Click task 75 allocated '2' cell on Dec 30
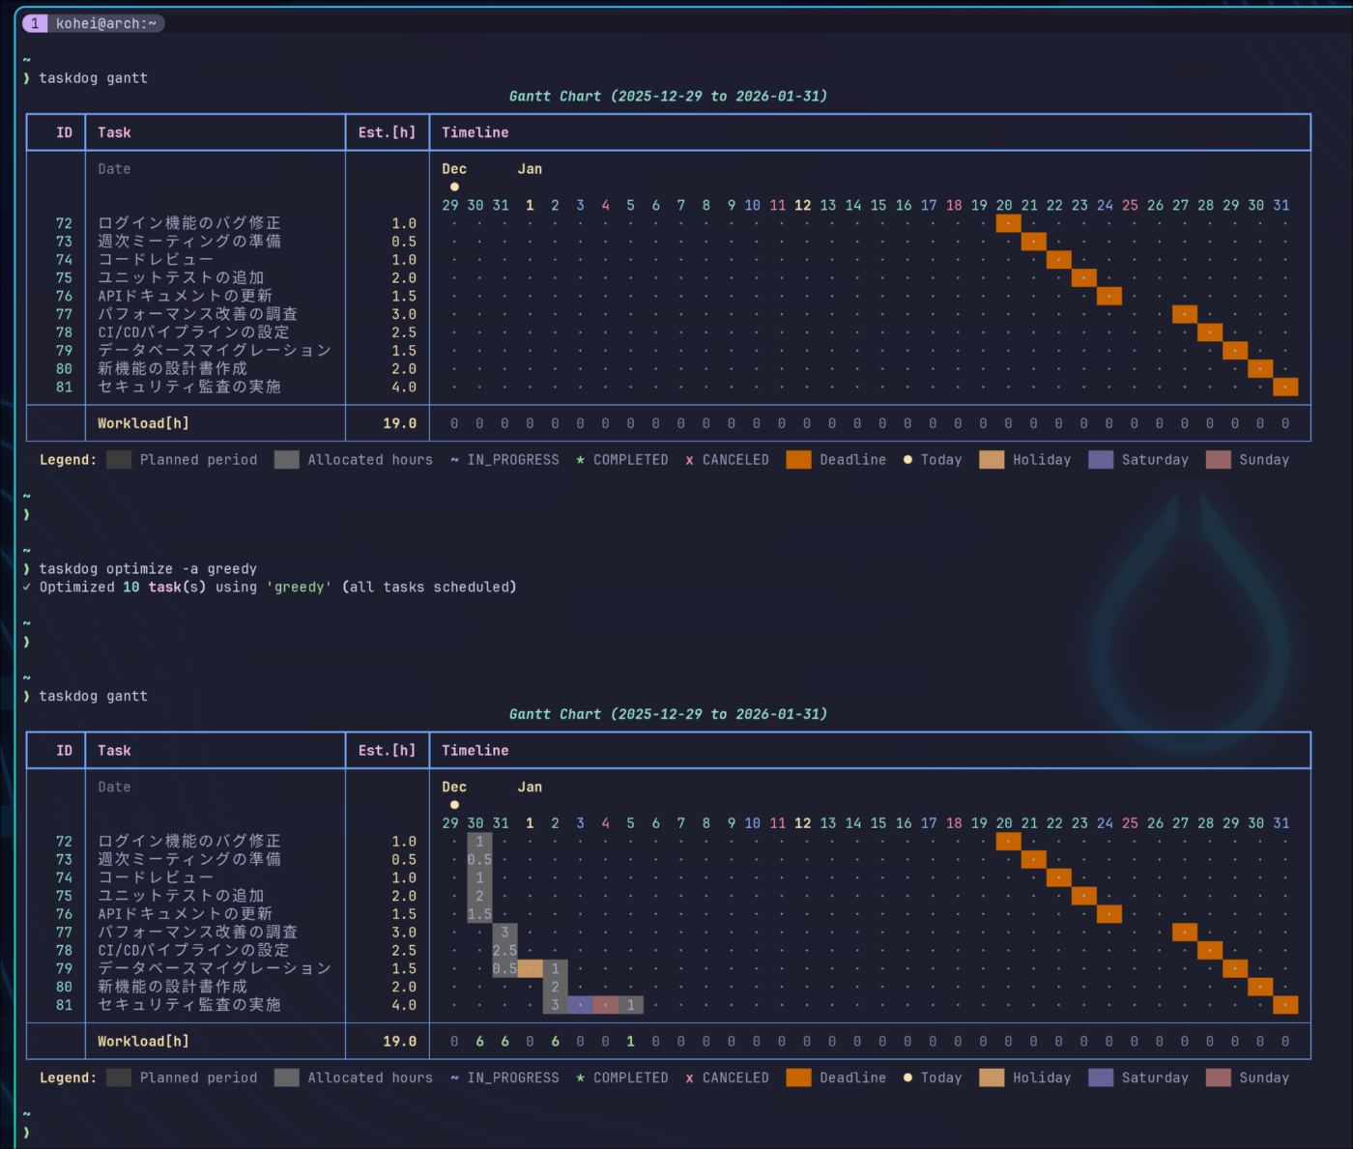This screenshot has width=1353, height=1149. (479, 896)
